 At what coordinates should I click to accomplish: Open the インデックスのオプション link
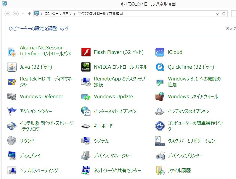189,111
